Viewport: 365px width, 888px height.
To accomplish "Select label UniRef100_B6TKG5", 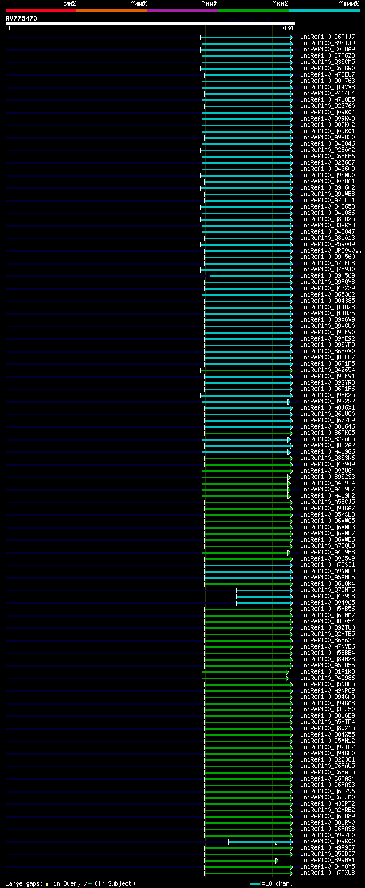I will click(x=327, y=433).
